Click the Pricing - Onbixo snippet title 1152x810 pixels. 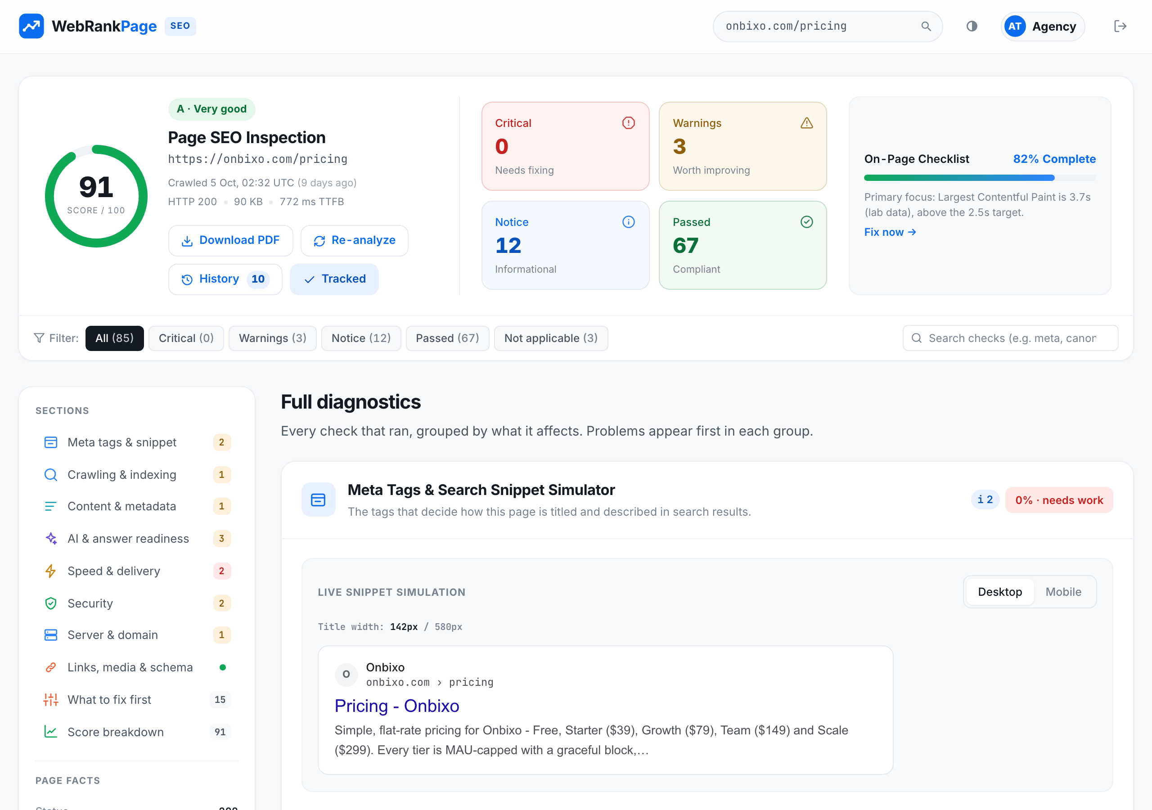pyautogui.click(x=396, y=706)
